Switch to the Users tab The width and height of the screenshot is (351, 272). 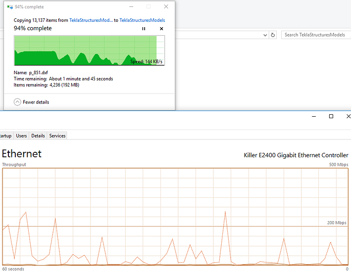pyautogui.click(x=21, y=136)
